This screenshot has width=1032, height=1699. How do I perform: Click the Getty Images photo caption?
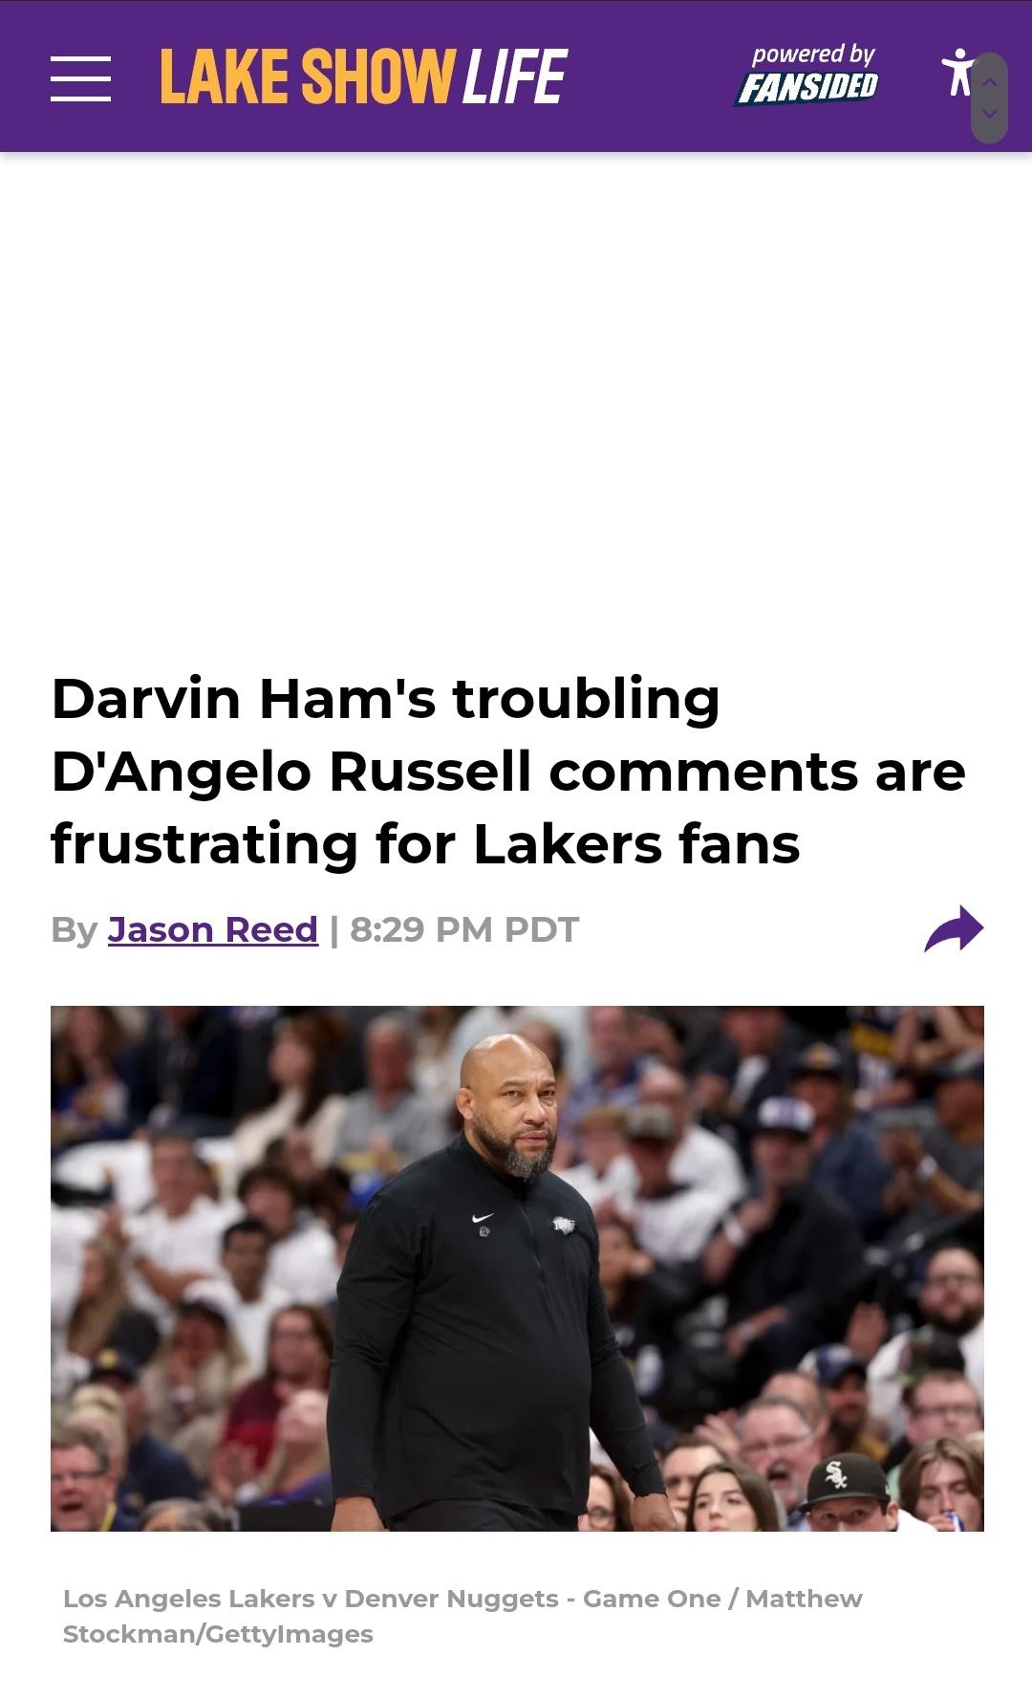[x=462, y=1616]
